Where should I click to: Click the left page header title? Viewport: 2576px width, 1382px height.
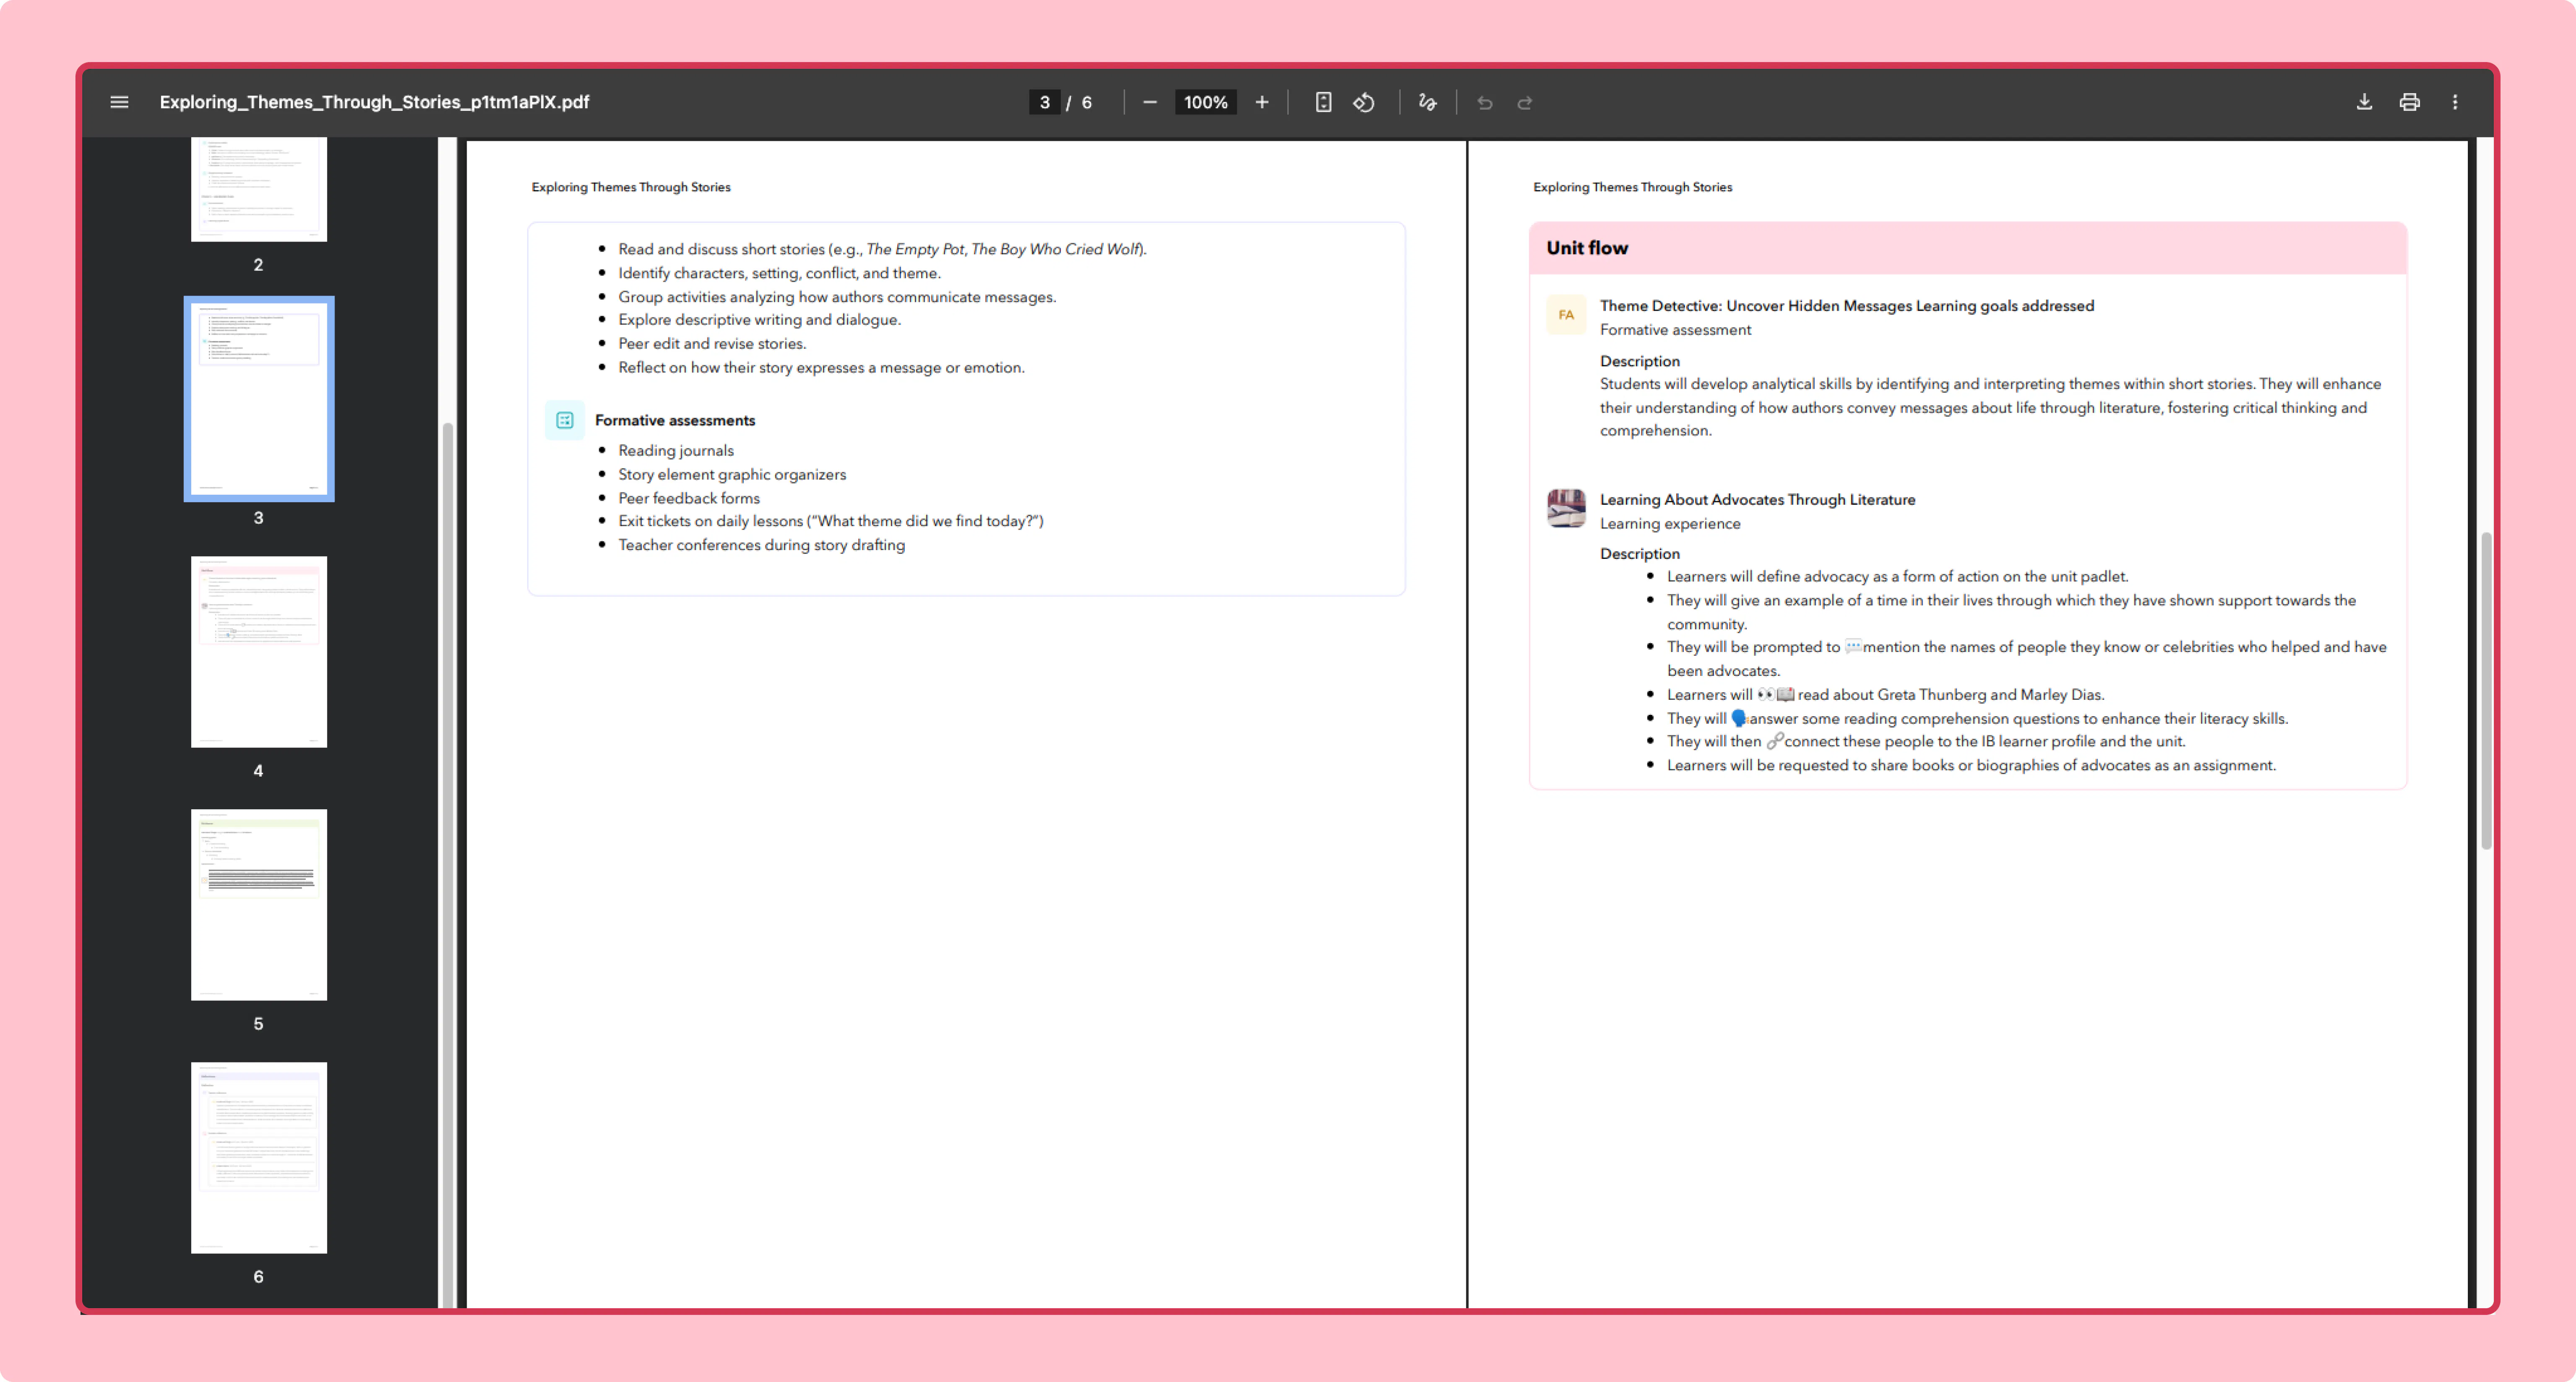click(x=631, y=187)
